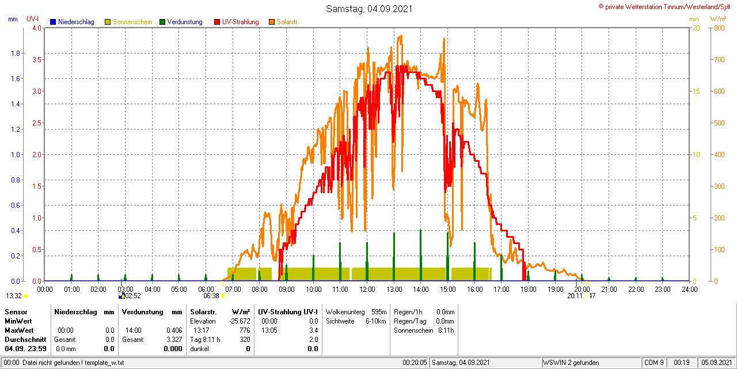
Task: Click the 00:20:05 status bar time
Action: pyautogui.click(x=415, y=363)
